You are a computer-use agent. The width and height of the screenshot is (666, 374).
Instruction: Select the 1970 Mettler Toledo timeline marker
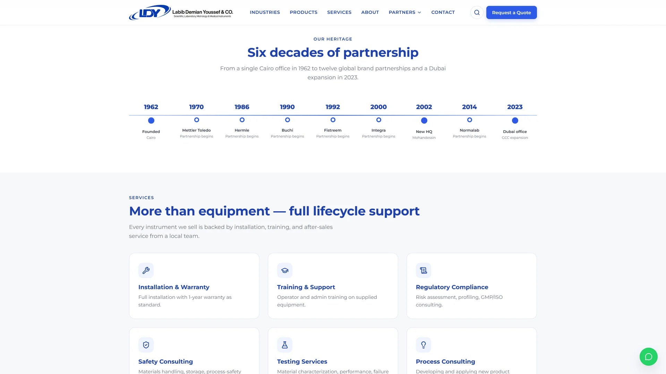pos(197,120)
